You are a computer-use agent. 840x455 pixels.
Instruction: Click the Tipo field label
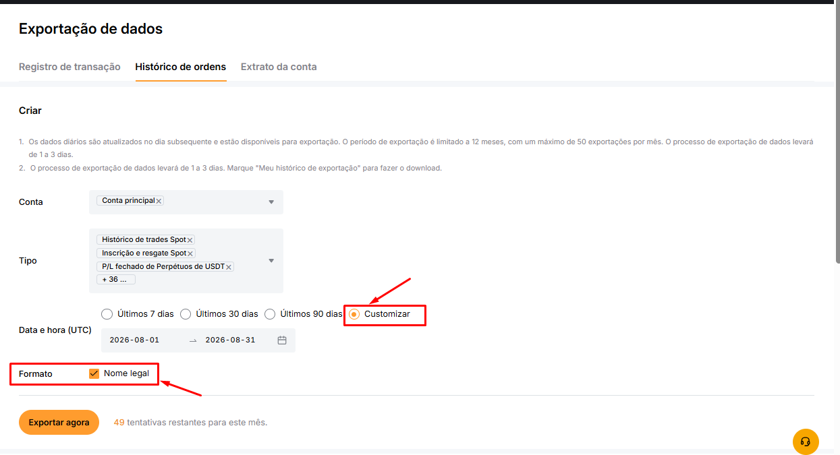tap(28, 261)
